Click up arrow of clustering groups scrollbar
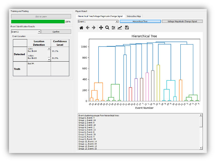The width and height of the screenshot is (216, 162). [x=201, y=115]
